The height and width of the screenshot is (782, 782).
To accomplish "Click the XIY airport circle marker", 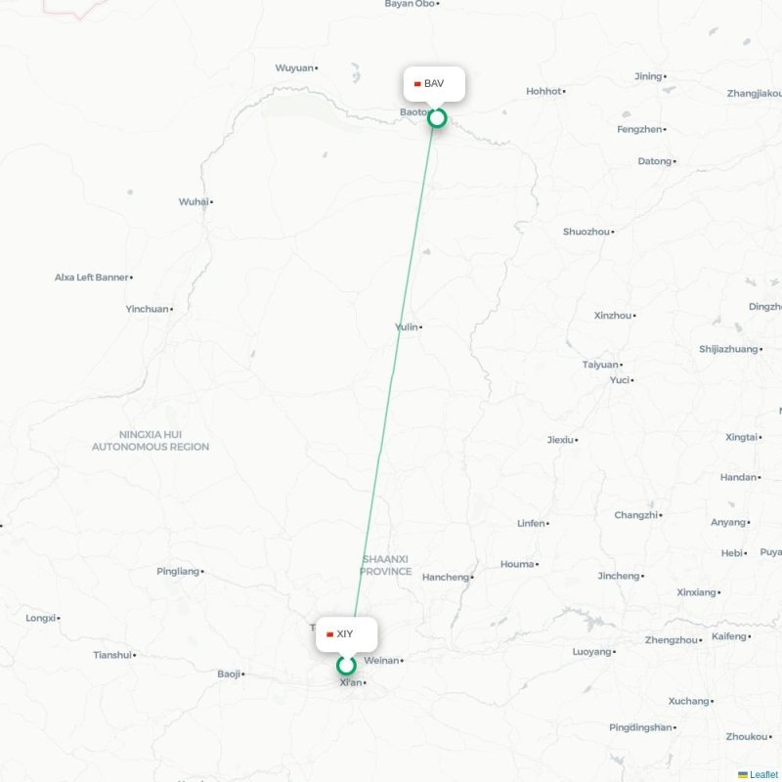I will point(346,666).
